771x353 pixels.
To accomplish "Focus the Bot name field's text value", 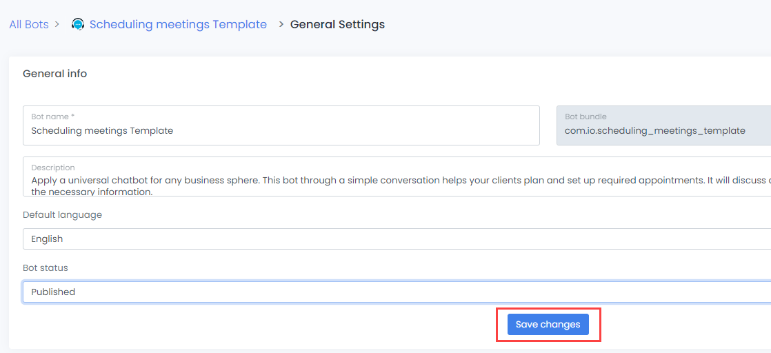I will [102, 130].
